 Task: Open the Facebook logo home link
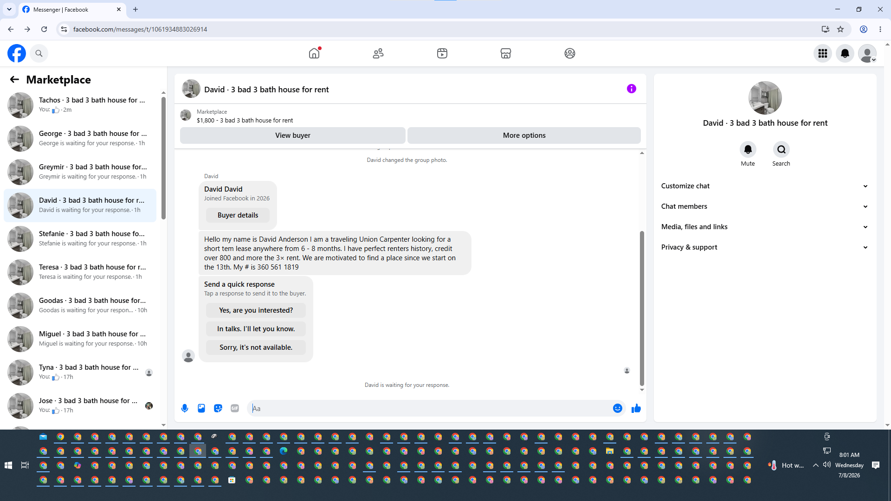click(x=17, y=53)
